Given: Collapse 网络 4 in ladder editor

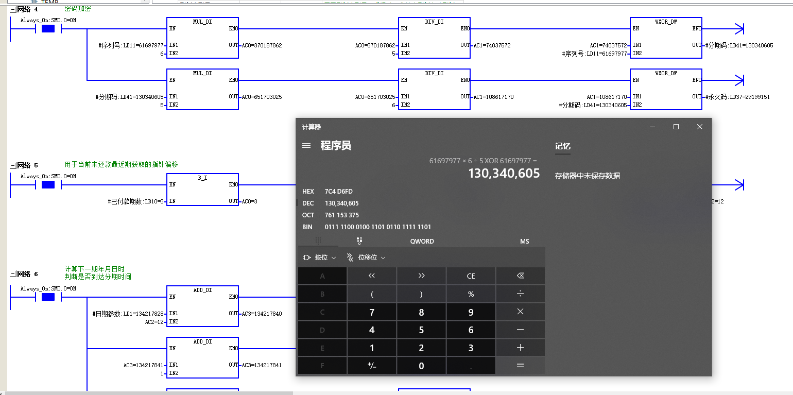Looking at the screenshot, I should [12, 10].
